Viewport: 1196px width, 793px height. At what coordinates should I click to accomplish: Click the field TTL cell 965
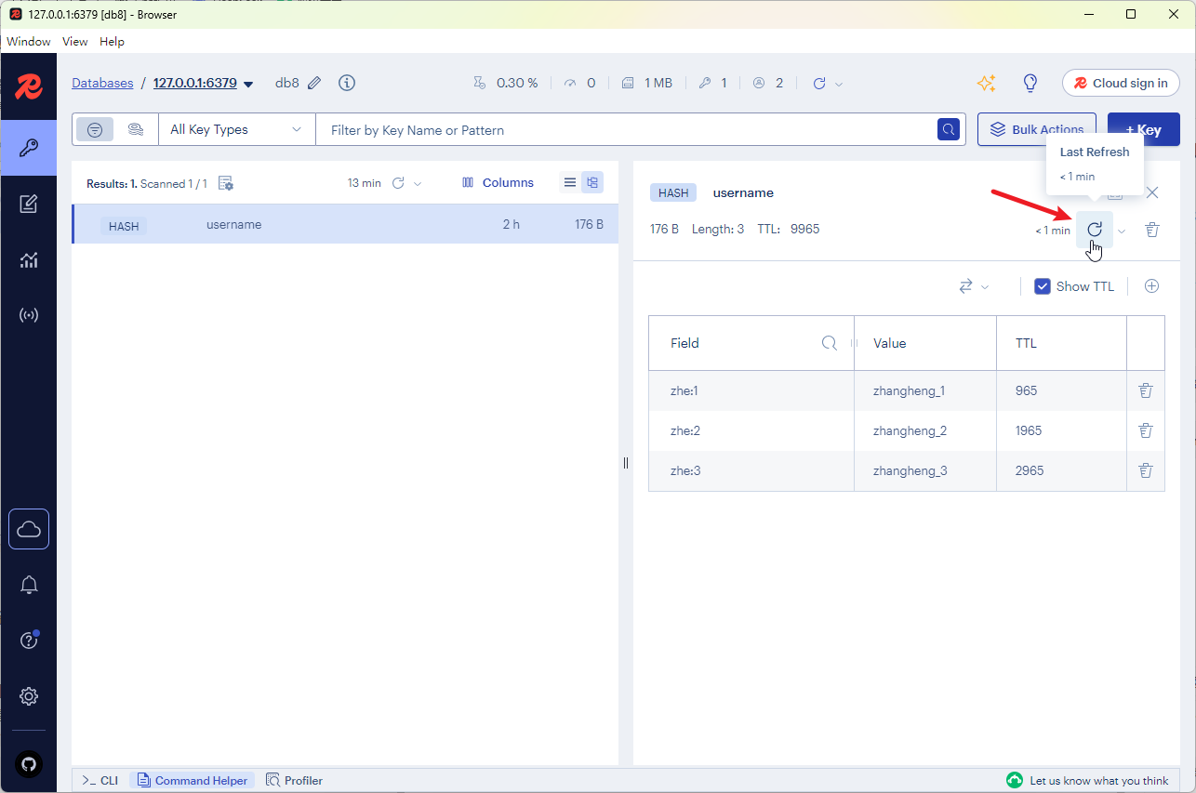click(1061, 390)
